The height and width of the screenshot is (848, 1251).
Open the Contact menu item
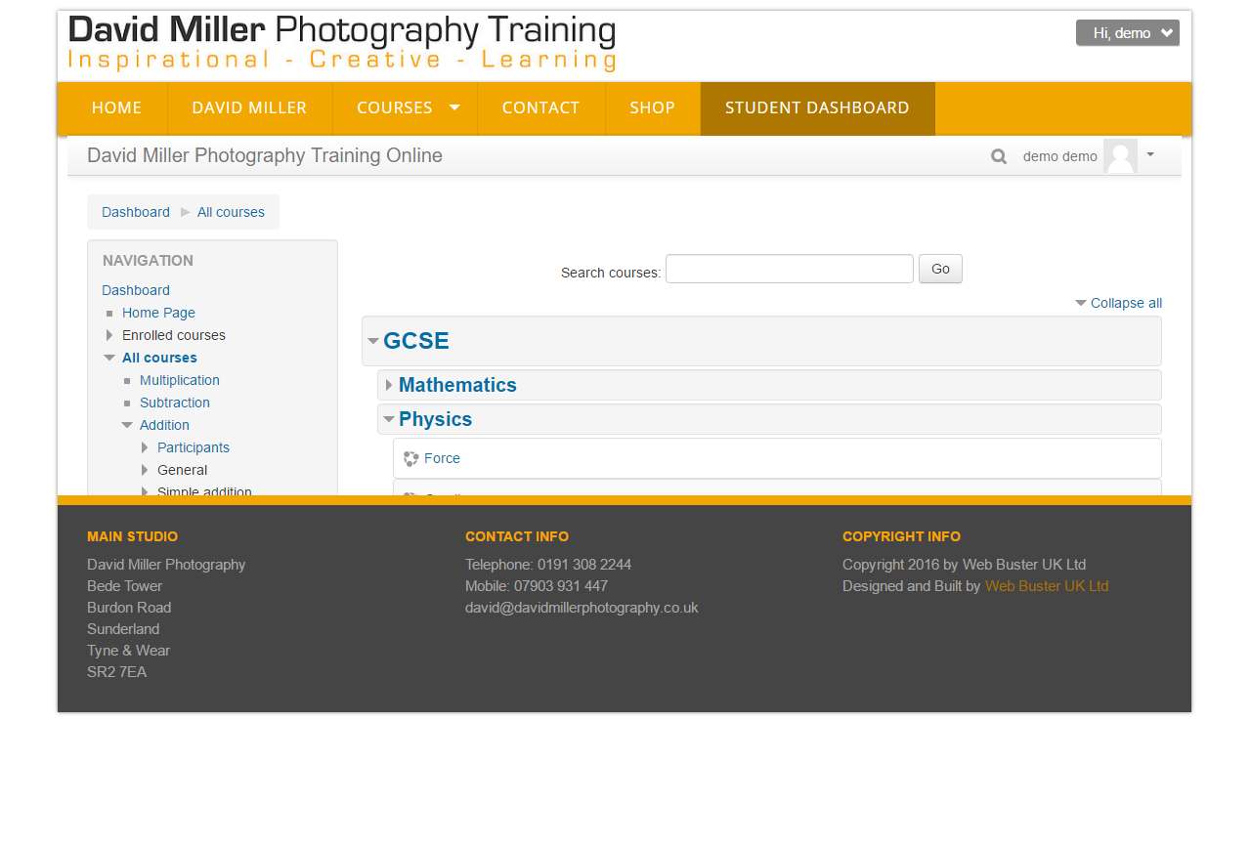(540, 107)
